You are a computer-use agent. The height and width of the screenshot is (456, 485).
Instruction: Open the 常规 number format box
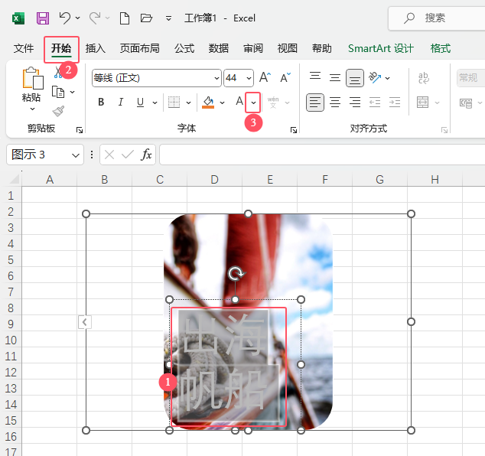click(470, 78)
